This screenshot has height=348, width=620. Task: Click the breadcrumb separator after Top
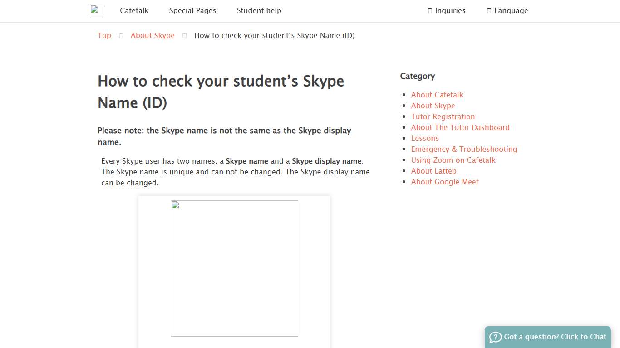[x=120, y=35]
